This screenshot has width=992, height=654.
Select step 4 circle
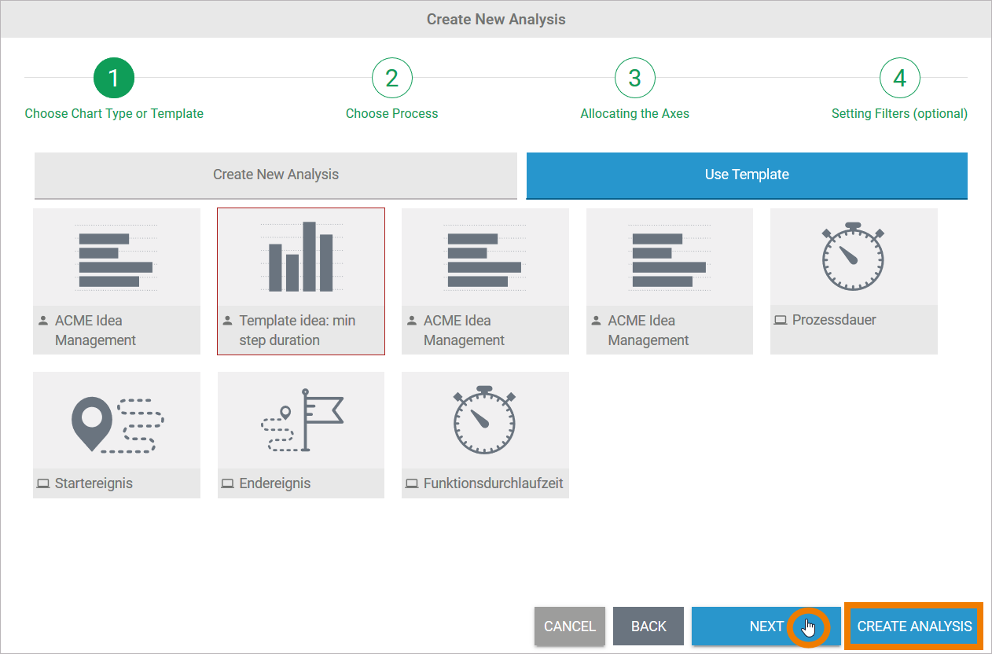coord(899,78)
